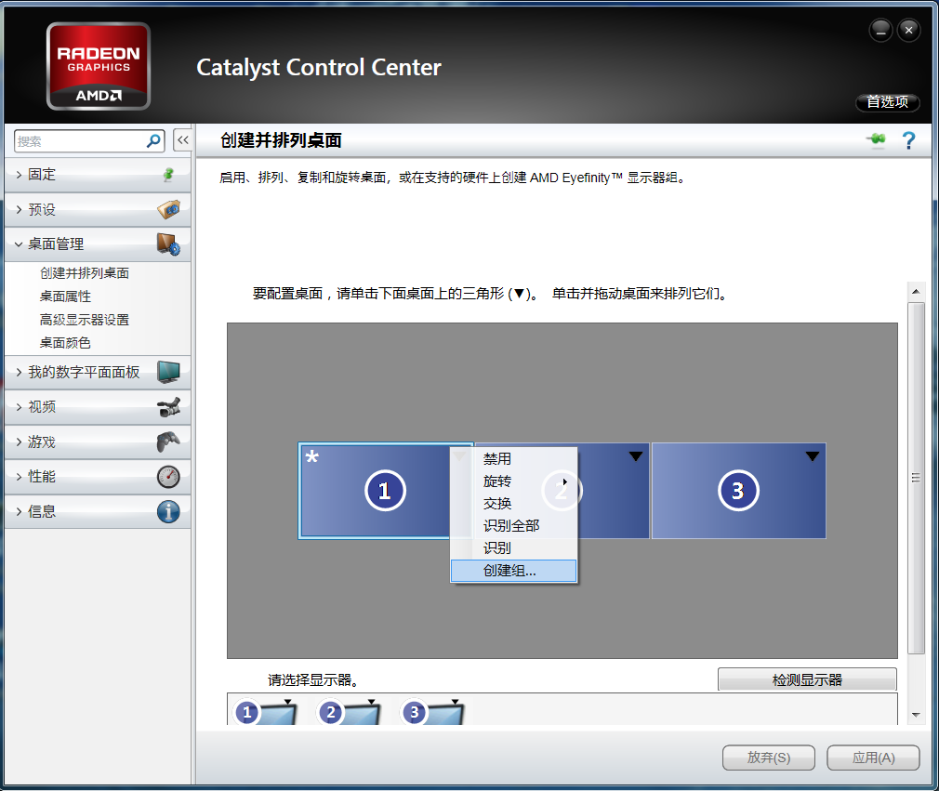This screenshot has width=939, height=791.
Task: Select monitor 3 icon in display list
Action: click(433, 712)
